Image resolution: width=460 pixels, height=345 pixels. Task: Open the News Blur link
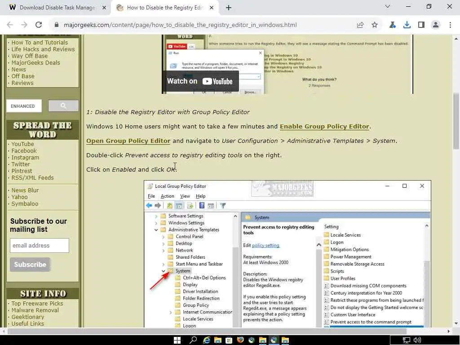click(25, 190)
